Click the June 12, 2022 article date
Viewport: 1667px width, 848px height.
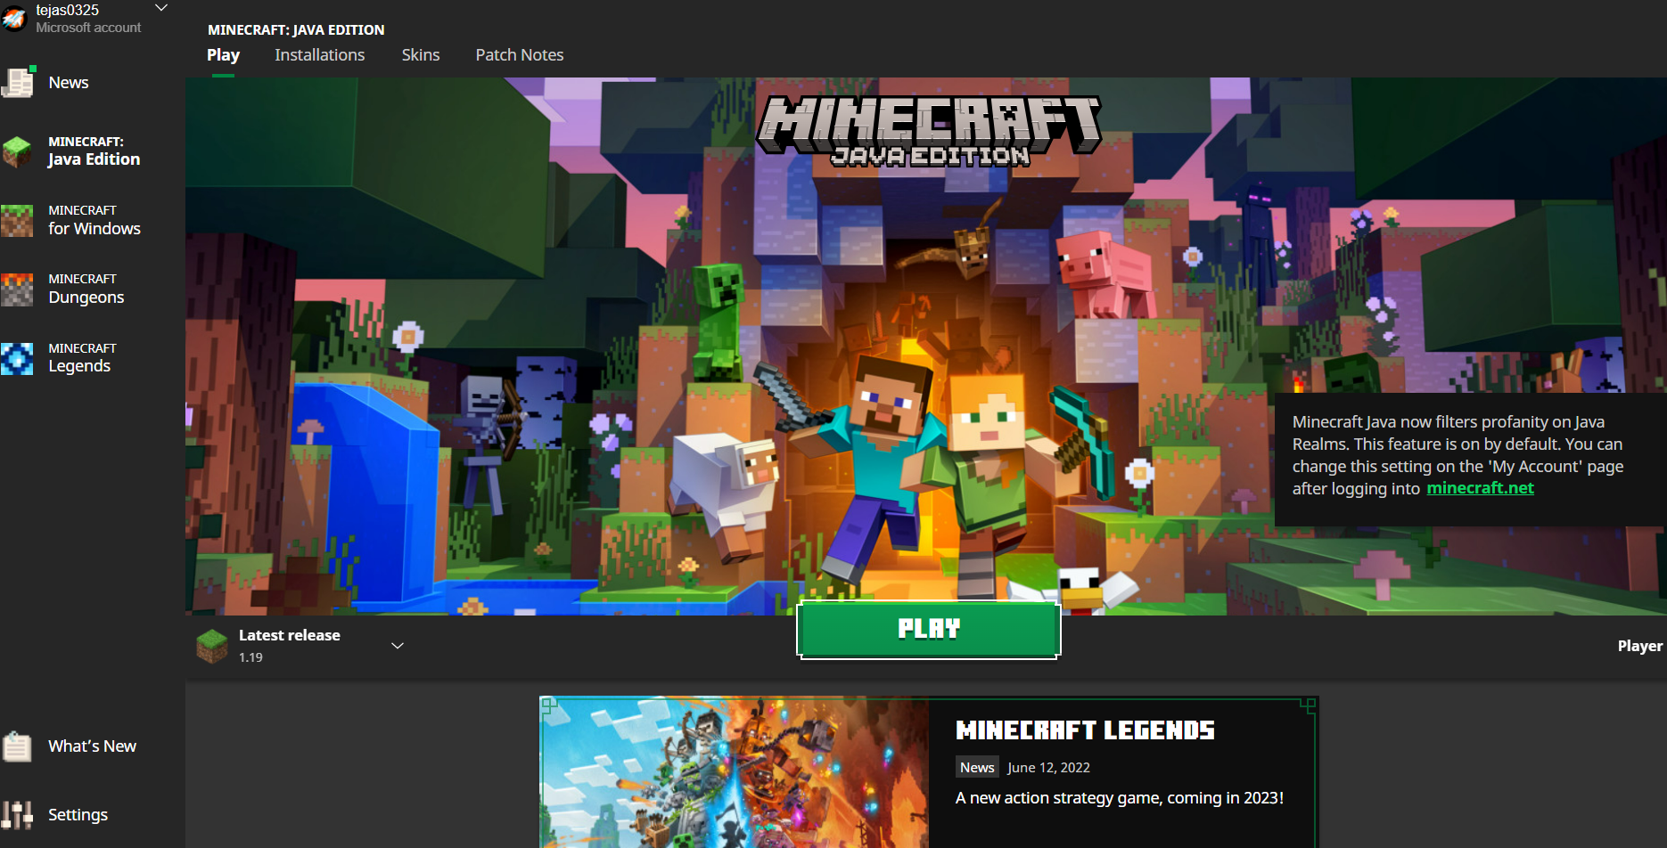point(1048,768)
